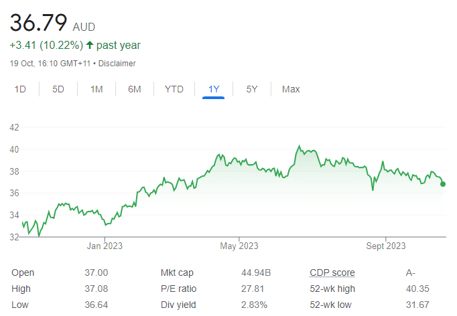Switch to the 1D time range tab
The height and width of the screenshot is (316, 457).
20,89
